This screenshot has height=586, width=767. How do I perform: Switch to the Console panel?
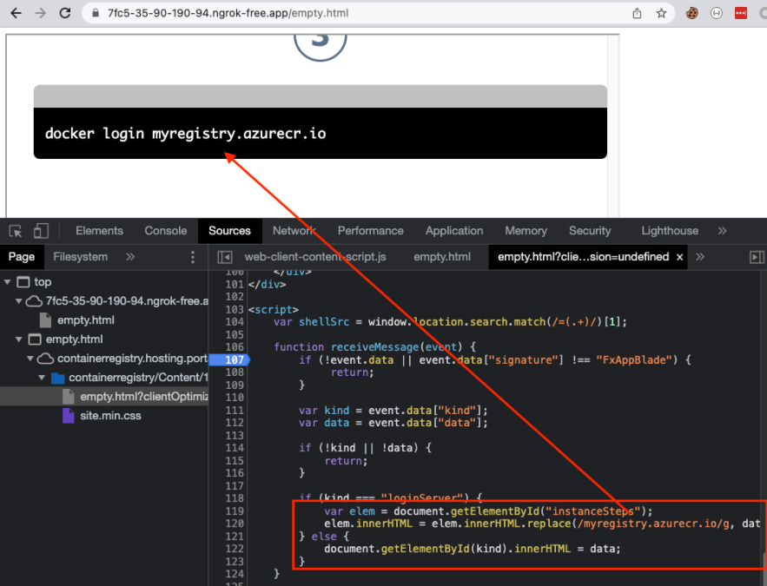pos(166,231)
